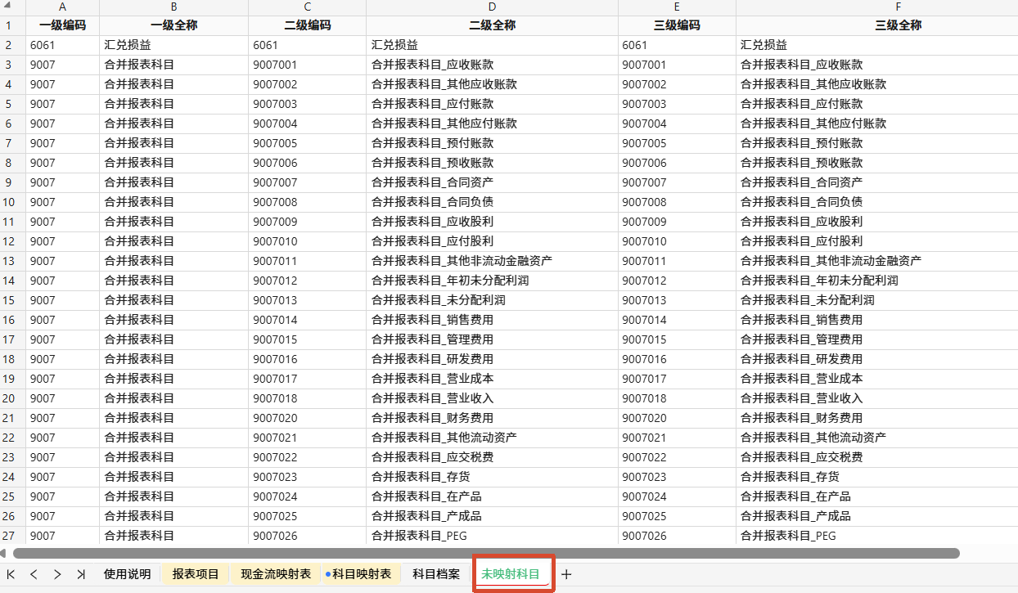The image size is (1018, 593).
Task: Switch to the 科目映射表 sheet tab
Action: click(x=361, y=574)
